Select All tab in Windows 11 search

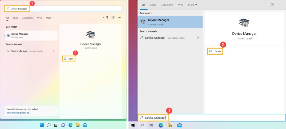tap(7, 18)
